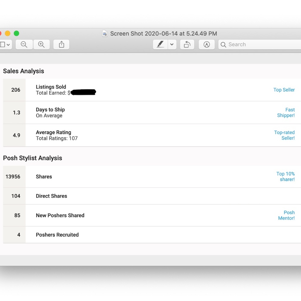Open the sidebar view dropdown

5,45
